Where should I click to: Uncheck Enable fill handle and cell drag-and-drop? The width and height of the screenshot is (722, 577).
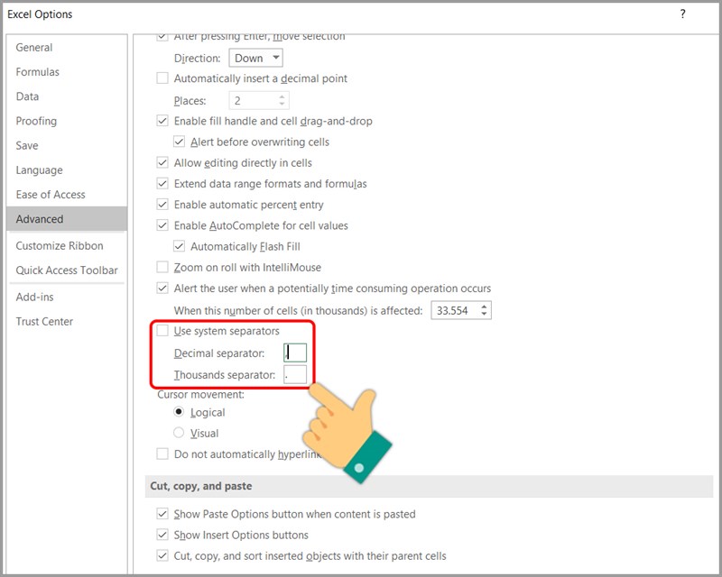(162, 121)
